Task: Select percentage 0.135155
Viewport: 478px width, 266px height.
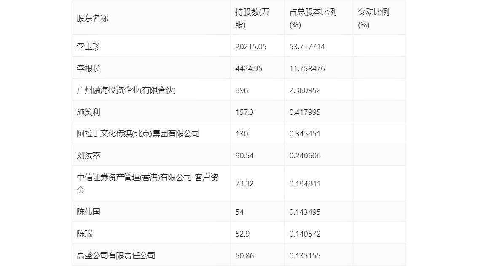Action: 305,255
